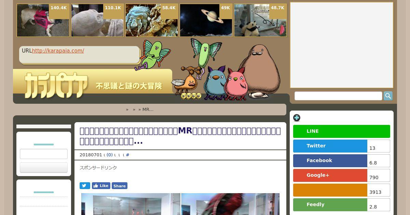Share the article on Twitter sidebar button
The width and height of the screenshot is (410, 215).
point(330,146)
